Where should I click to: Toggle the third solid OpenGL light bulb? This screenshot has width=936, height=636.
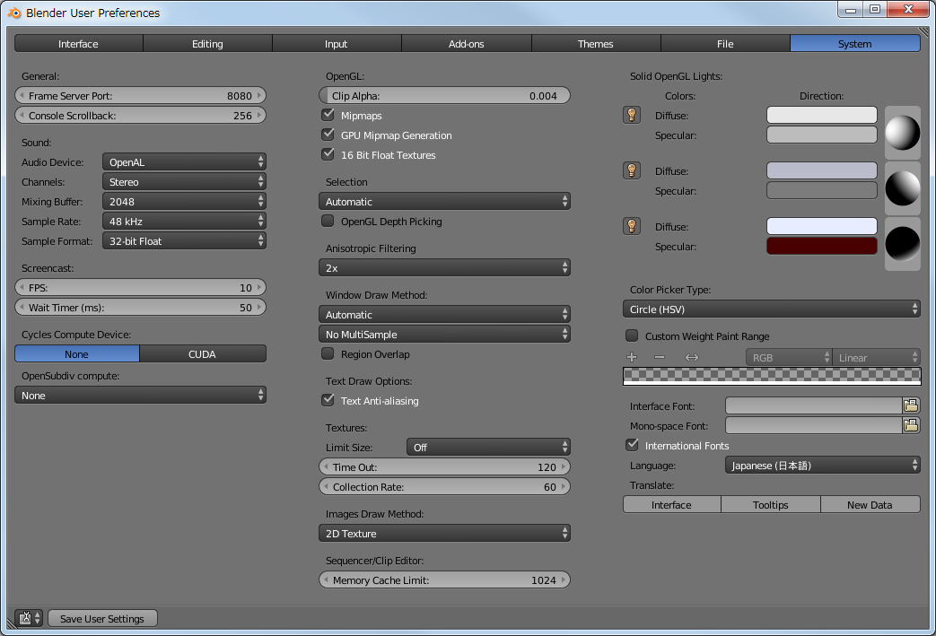pyautogui.click(x=632, y=226)
